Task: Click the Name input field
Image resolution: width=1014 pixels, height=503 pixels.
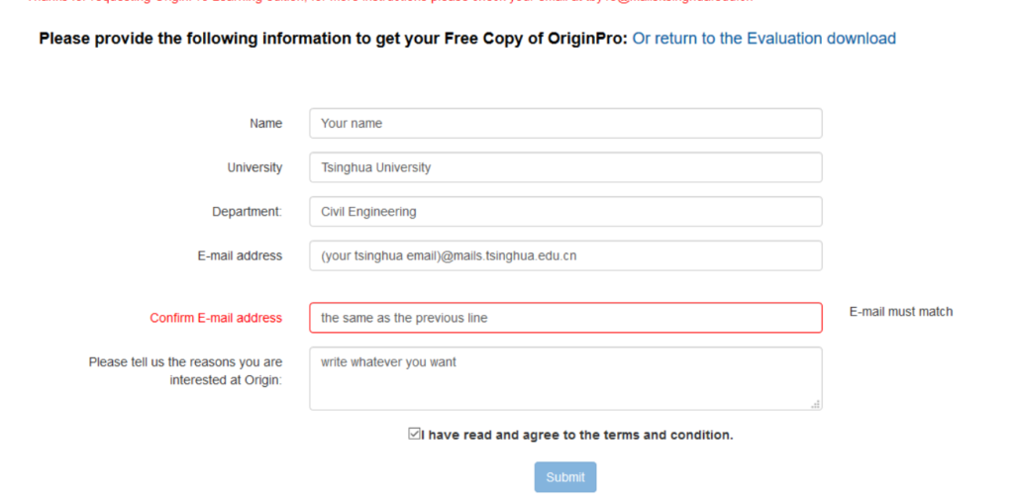Action: [565, 124]
